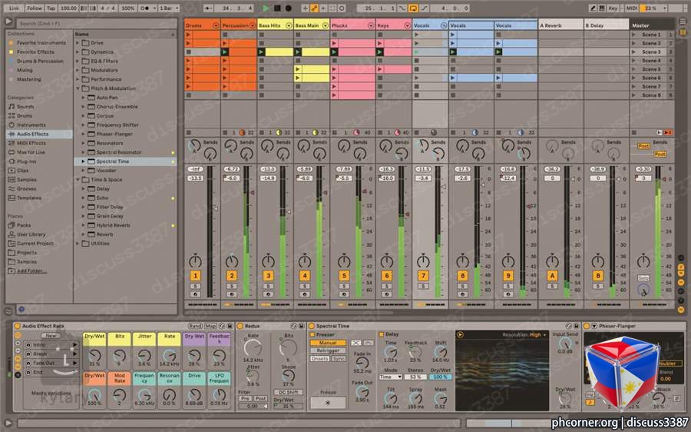Click the Search browser field
The image size is (691, 432).
[97, 23]
